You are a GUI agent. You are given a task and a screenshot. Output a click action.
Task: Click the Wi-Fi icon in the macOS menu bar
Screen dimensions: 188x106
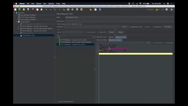point(140,4)
